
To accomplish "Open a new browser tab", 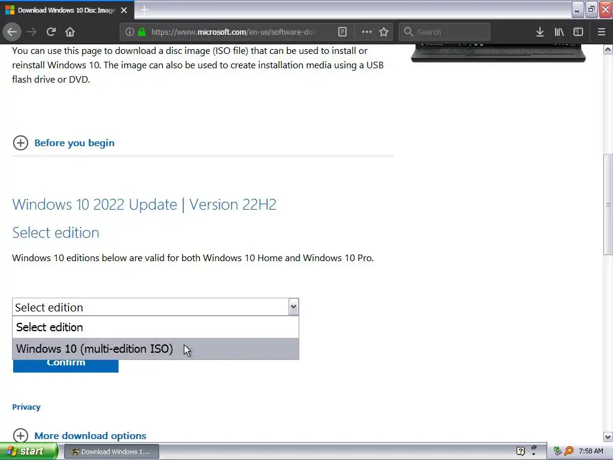I will click(144, 10).
